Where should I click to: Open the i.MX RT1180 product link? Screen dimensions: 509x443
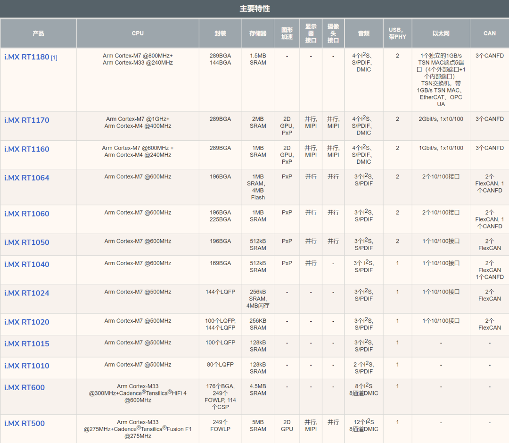pos(26,57)
